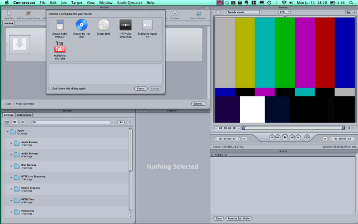358x224 pixels.
Task: Collapse the Apple settings group
Action: point(7,132)
